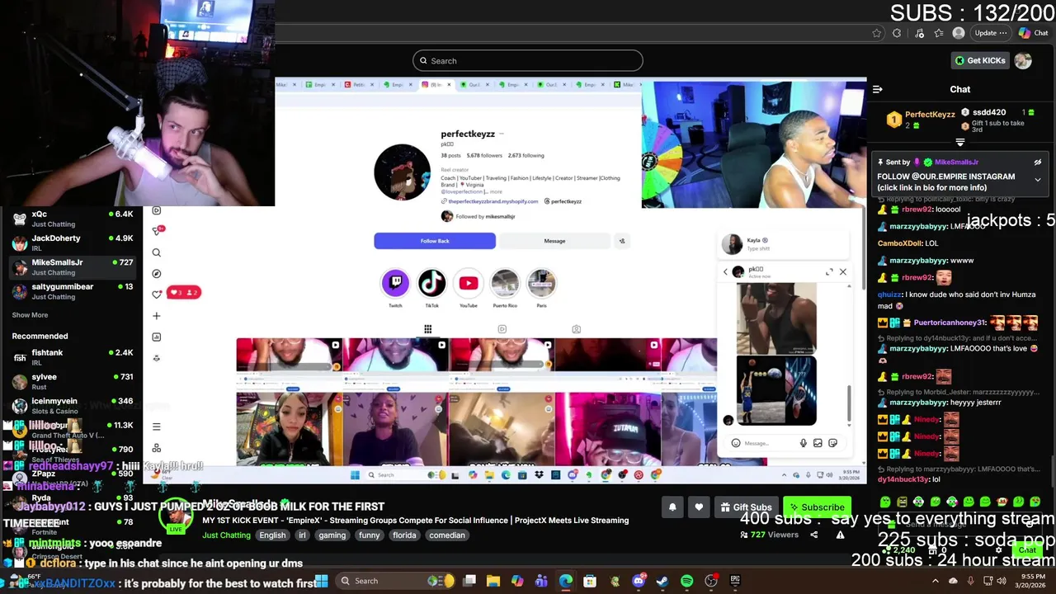Click the florida stream tag
This screenshot has width=1056, height=594.
[404, 535]
